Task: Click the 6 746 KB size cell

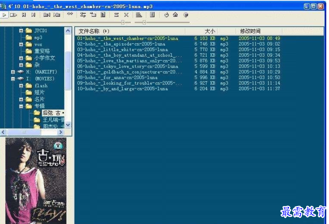Action: coord(205,44)
